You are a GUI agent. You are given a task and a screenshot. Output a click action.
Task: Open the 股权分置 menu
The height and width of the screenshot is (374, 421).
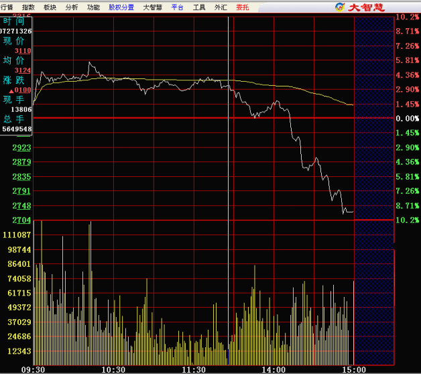121,7
